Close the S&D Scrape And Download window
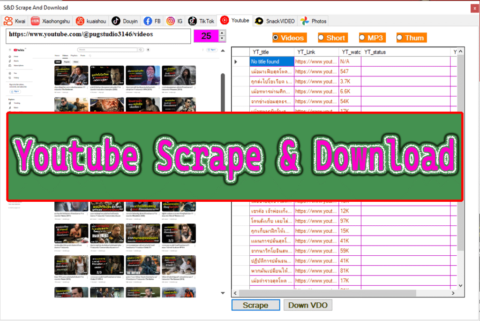The height and width of the screenshot is (321, 480). [475, 8]
